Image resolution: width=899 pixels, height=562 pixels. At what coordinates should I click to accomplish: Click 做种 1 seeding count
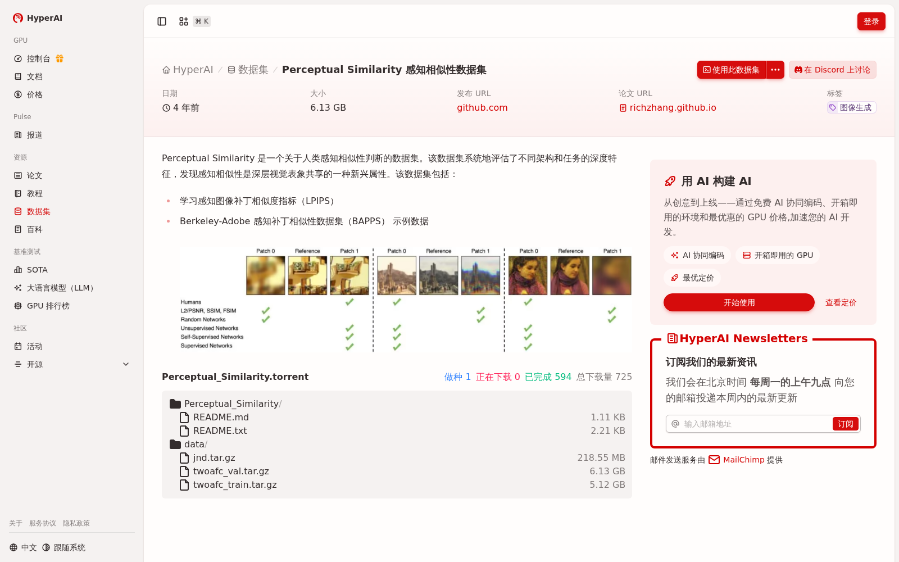(x=457, y=377)
